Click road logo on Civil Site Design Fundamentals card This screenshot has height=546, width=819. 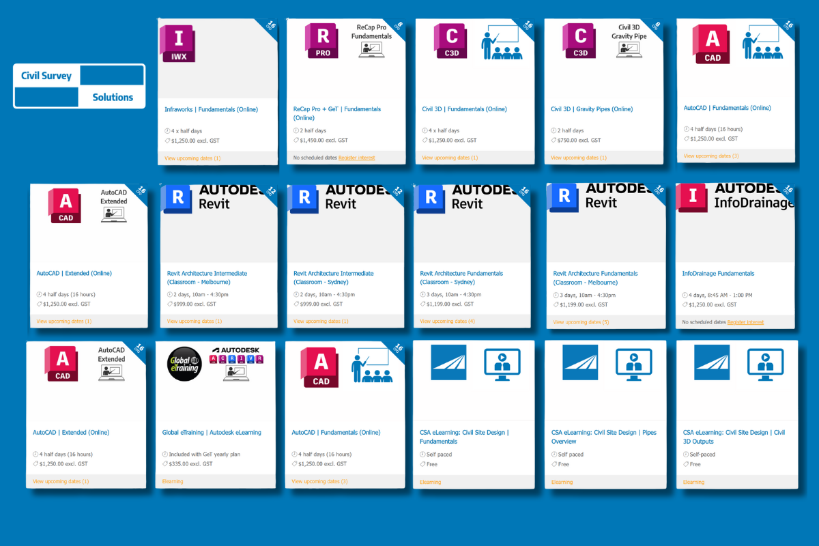pos(449,362)
